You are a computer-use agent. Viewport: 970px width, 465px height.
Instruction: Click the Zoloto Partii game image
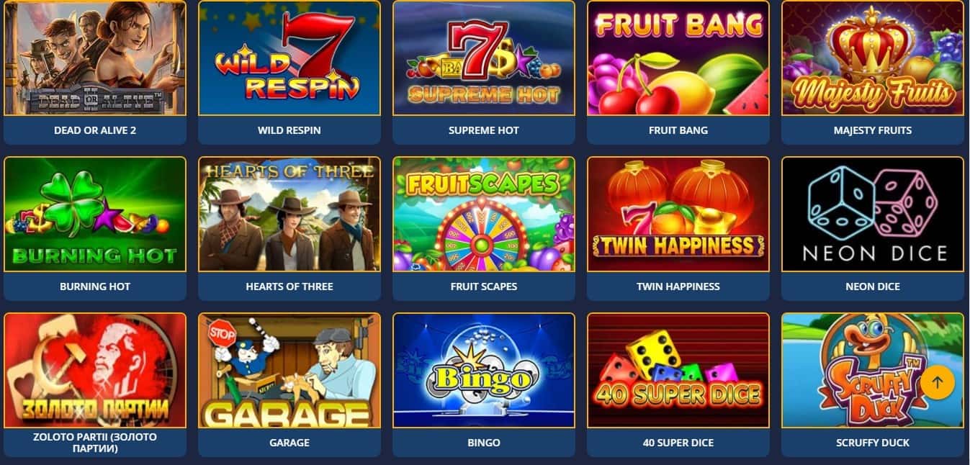95,370
